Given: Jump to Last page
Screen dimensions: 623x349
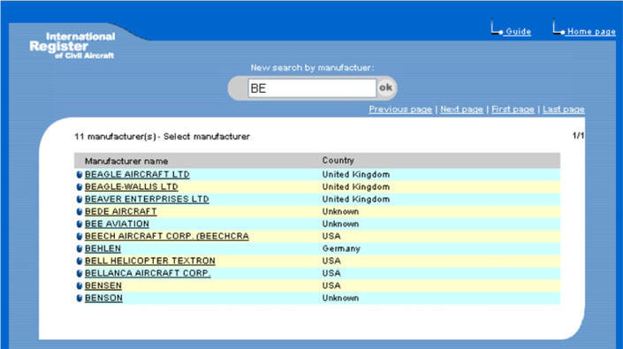Looking at the screenshot, I should point(564,110).
